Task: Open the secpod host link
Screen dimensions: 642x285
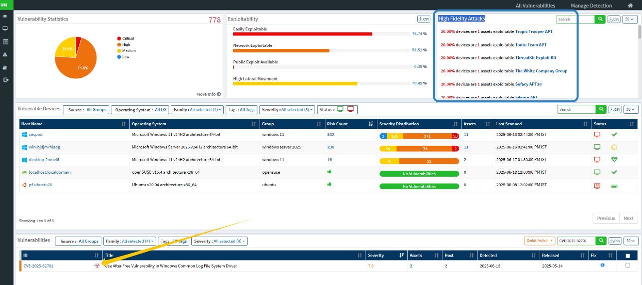Action: point(36,135)
